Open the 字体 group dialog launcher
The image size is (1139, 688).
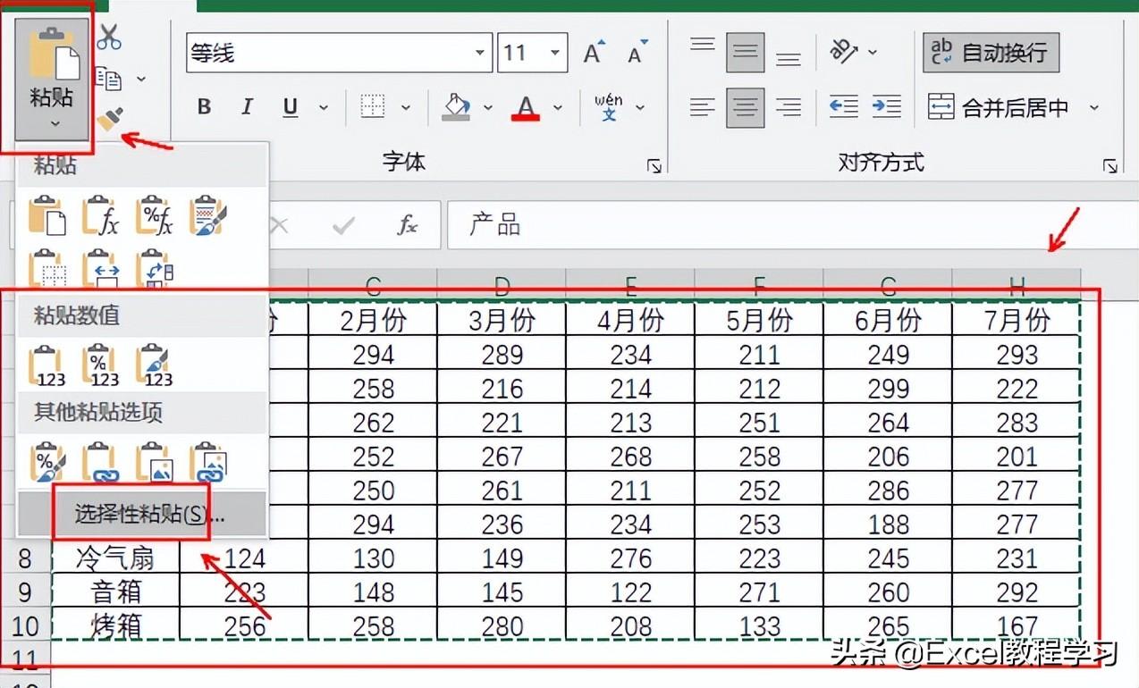654,166
